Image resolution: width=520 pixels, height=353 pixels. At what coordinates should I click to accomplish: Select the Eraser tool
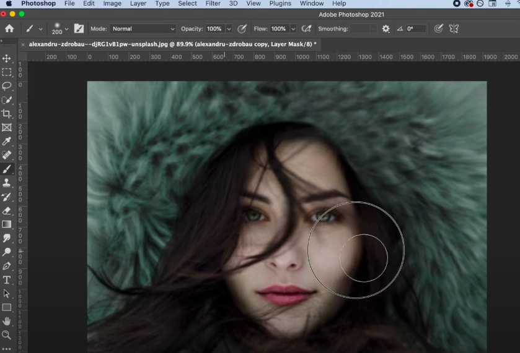coord(7,211)
